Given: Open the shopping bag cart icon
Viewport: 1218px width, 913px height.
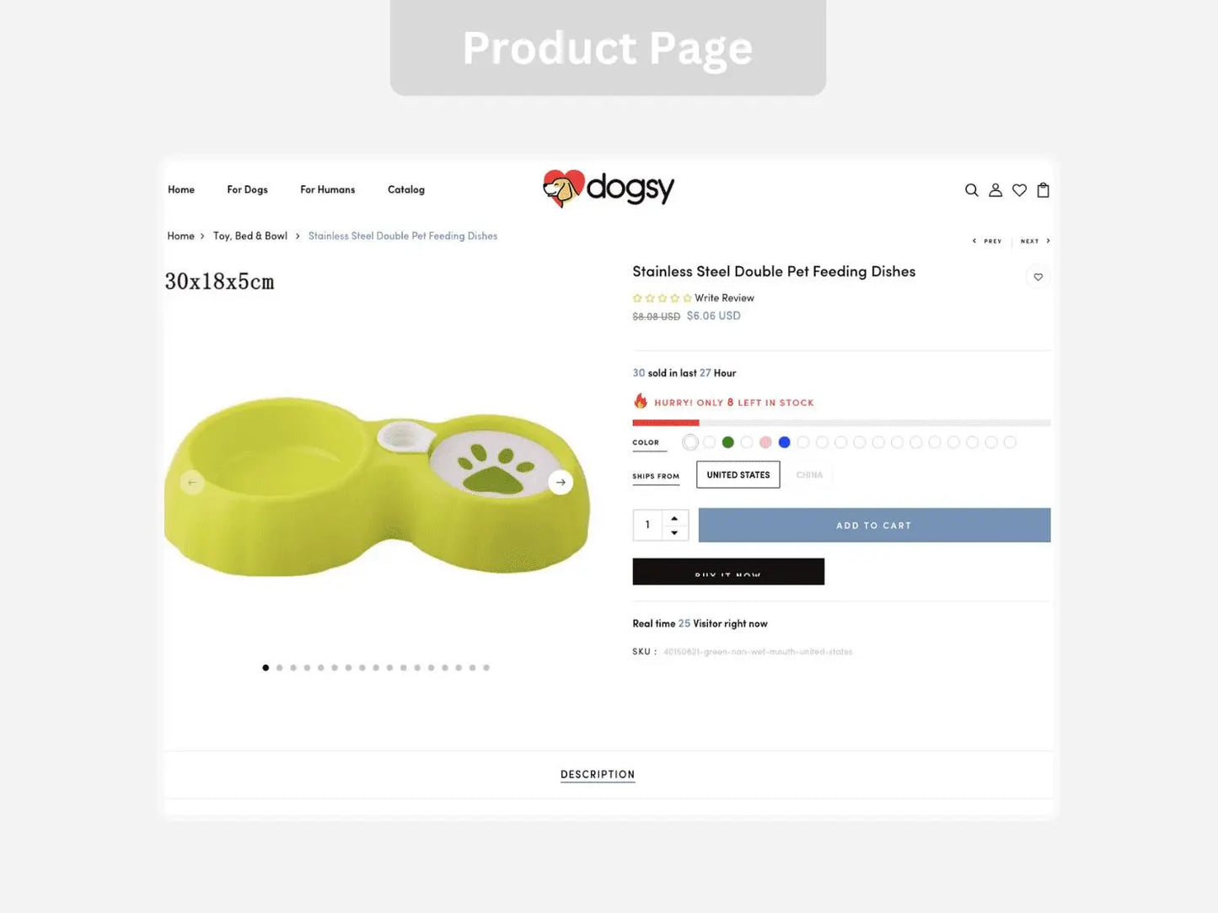Looking at the screenshot, I should 1043,190.
